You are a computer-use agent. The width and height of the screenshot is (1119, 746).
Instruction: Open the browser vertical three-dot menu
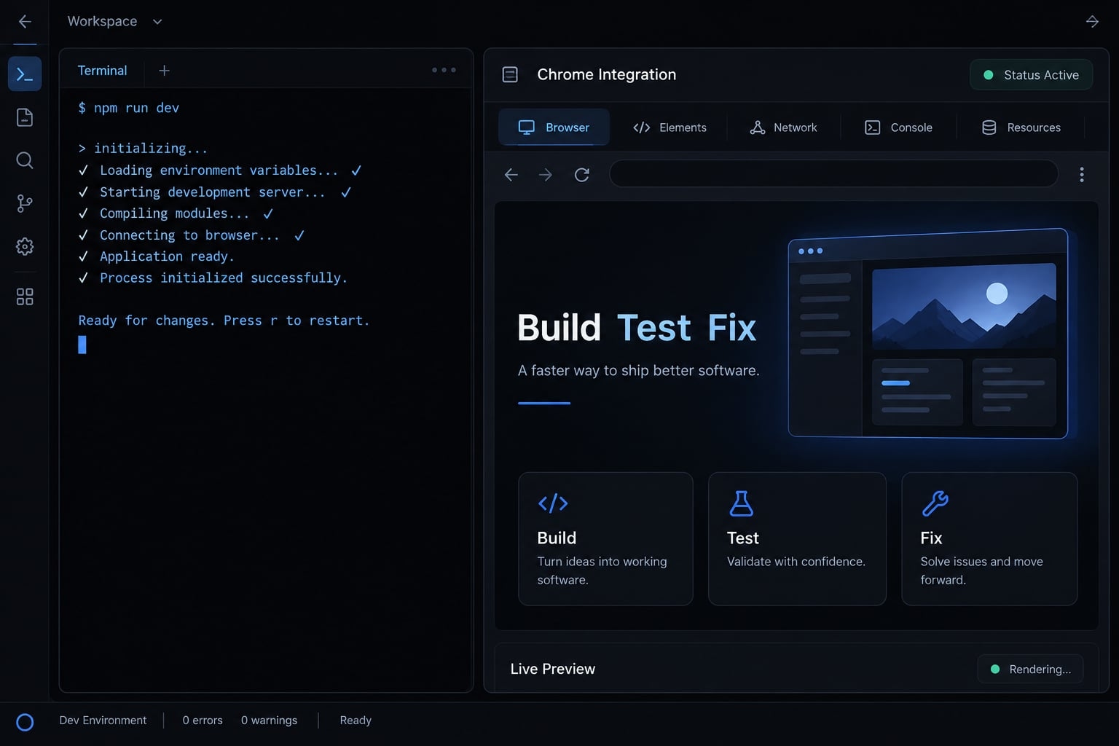pyautogui.click(x=1082, y=175)
